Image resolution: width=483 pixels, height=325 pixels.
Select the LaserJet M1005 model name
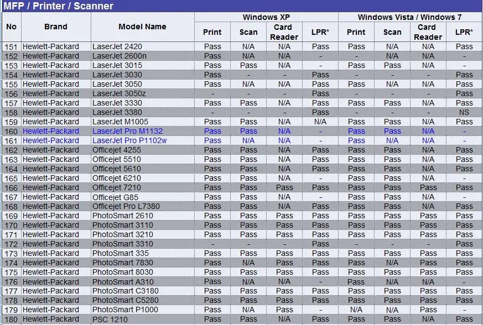coord(120,122)
